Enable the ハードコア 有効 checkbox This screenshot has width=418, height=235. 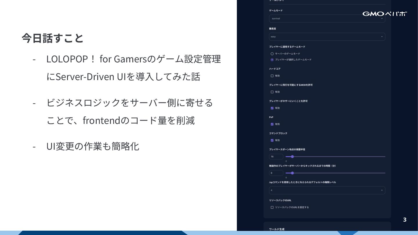[x=272, y=76]
